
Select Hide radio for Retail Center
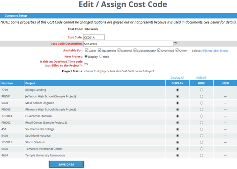tap(201, 123)
